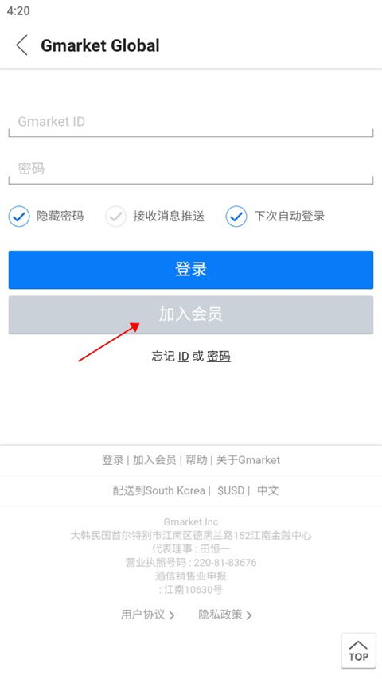Change the 中文 language setting

pos(267,490)
